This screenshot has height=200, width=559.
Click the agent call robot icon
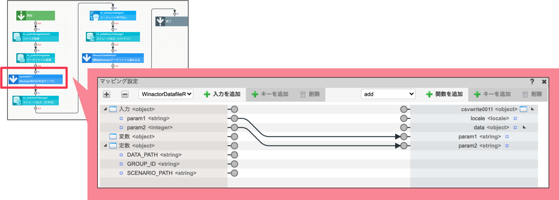click(x=94, y=16)
